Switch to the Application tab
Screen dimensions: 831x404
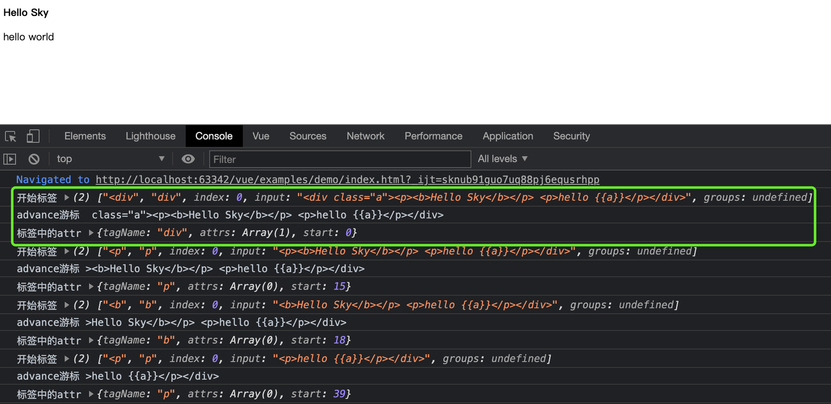click(508, 136)
